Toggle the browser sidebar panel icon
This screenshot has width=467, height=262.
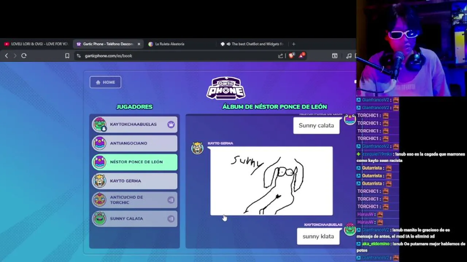point(335,56)
